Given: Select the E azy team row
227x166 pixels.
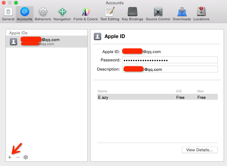Looking at the screenshot, I should [157, 97].
